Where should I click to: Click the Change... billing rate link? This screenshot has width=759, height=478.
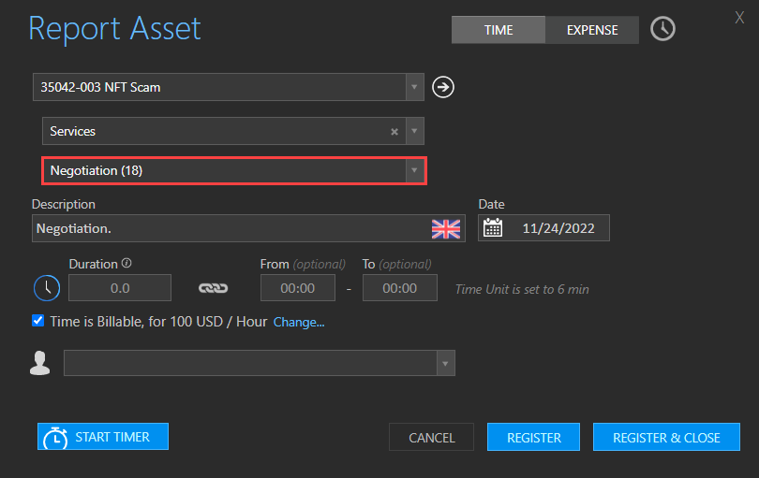pos(299,322)
